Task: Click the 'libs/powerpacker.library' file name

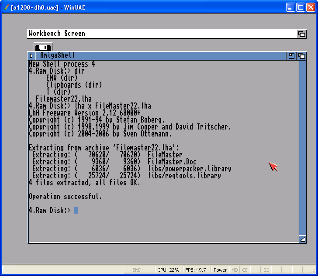Action: point(190,168)
